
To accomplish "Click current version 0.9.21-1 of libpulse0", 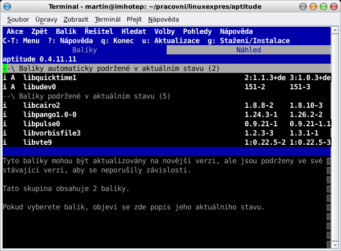I will pyautogui.click(x=261, y=124).
